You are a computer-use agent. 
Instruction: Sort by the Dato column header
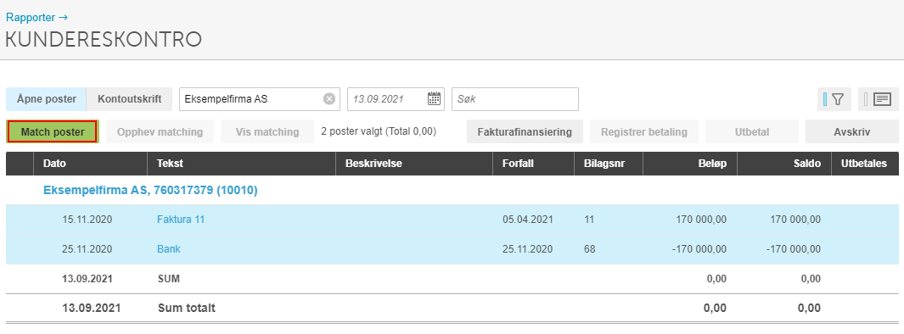tap(91, 164)
